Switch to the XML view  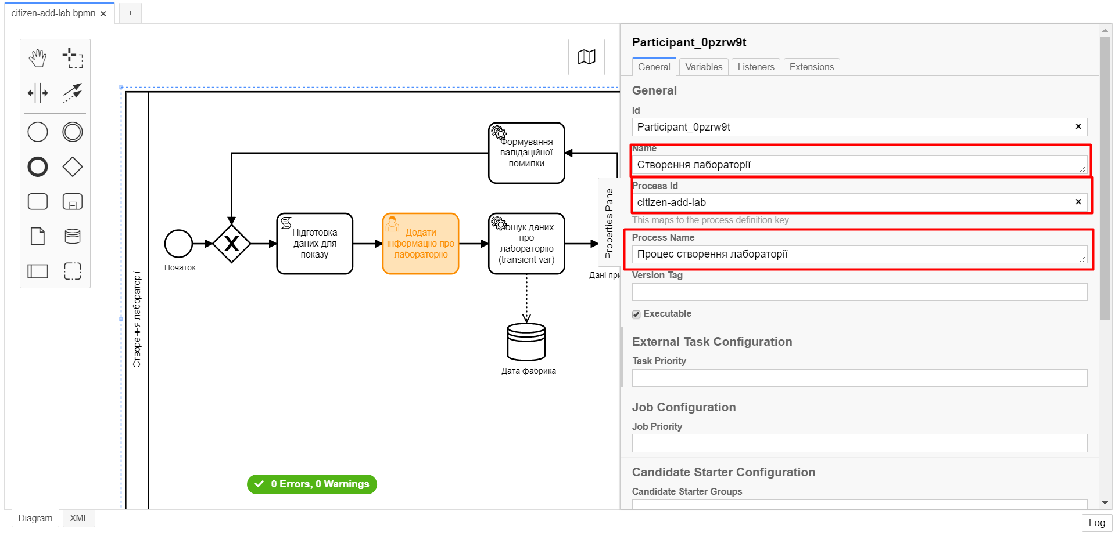pyautogui.click(x=79, y=518)
